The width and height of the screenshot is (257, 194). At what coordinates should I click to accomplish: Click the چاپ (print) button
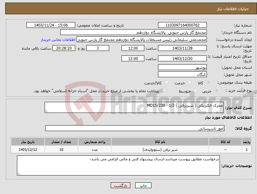pyautogui.click(x=143, y=185)
